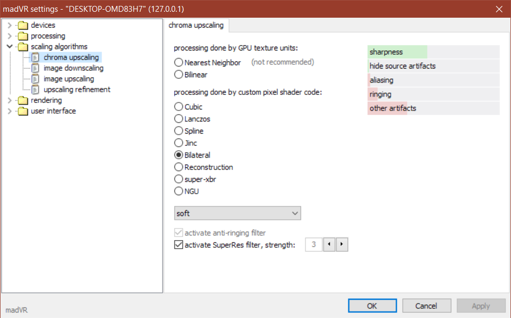This screenshot has height=318, width=511.
Task: Click the devices folder icon
Action: point(23,25)
